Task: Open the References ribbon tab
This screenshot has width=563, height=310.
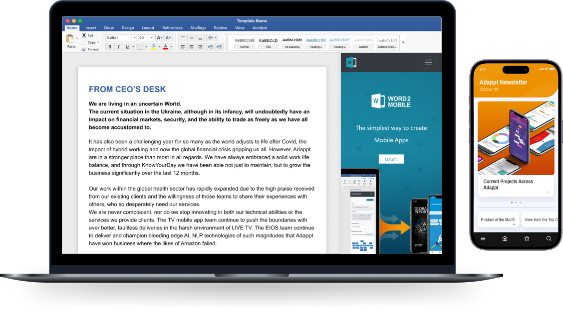Action: pos(172,28)
